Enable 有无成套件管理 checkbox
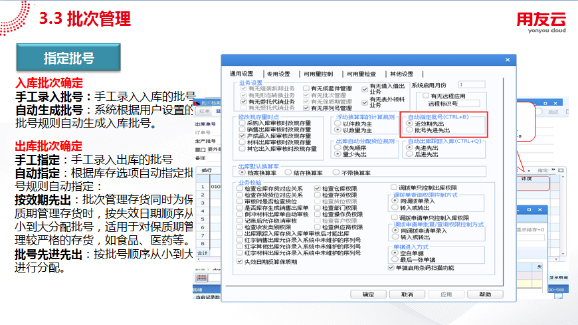 306,88
